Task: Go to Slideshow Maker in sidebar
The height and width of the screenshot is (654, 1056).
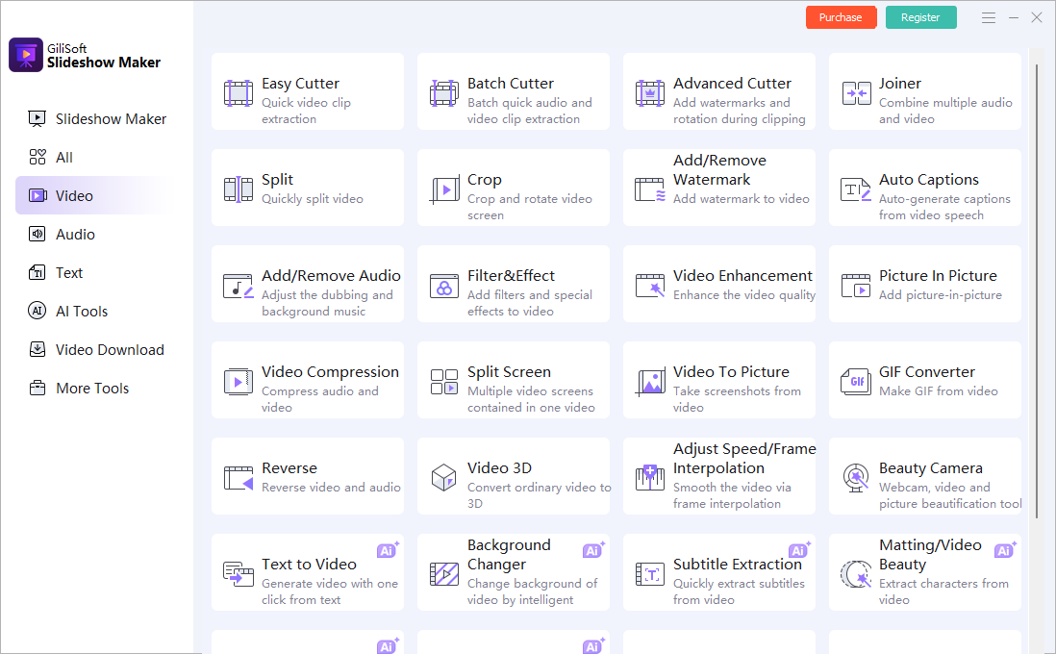Action: [x=97, y=119]
